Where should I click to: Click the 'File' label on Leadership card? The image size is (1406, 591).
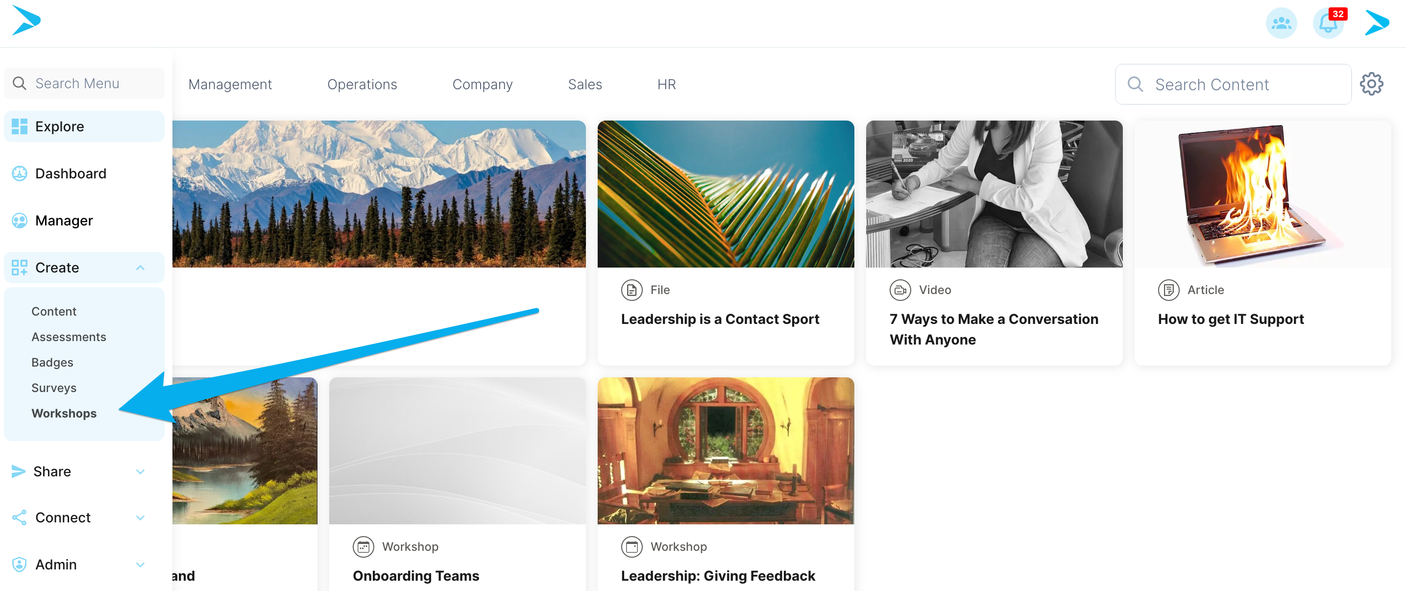pos(660,290)
